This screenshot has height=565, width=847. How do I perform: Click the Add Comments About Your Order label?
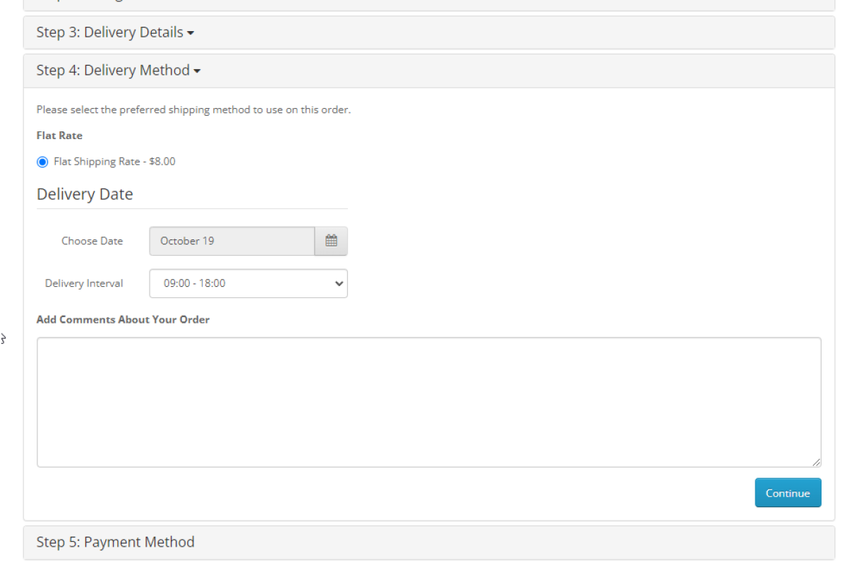[123, 320]
